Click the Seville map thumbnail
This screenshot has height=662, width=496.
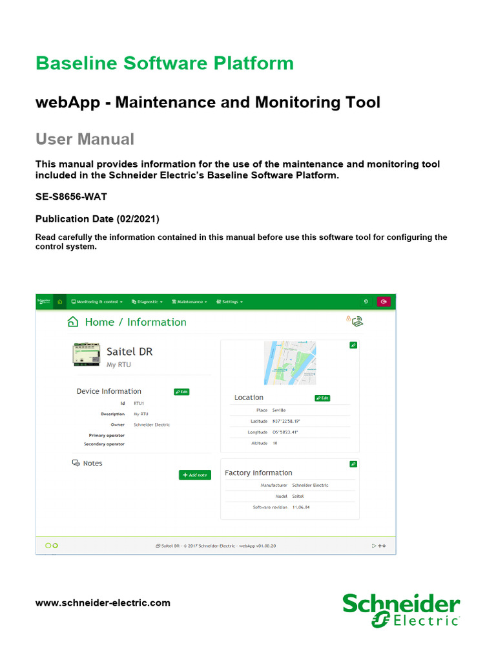click(x=290, y=363)
